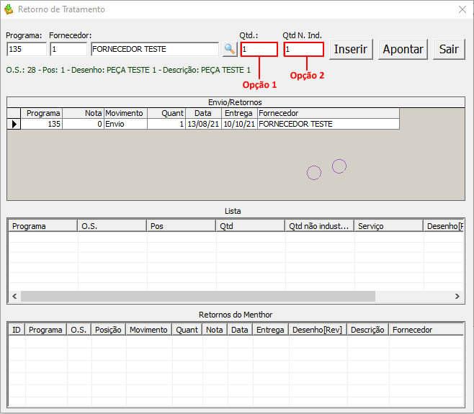
Task: Click the Serviço column header in Lista
Action: point(388,226)
